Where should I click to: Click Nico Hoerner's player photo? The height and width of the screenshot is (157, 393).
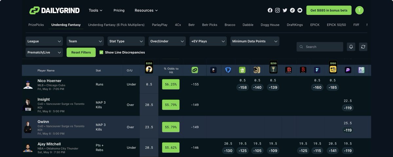(x=28, y=84)
